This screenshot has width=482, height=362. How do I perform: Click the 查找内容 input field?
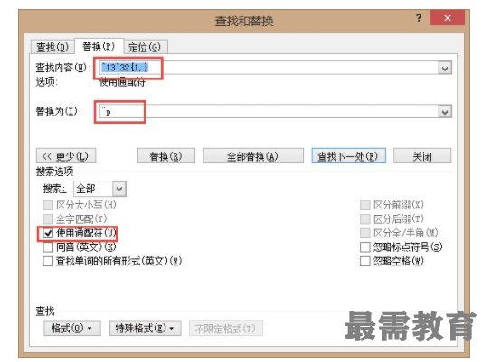[269, 68]
